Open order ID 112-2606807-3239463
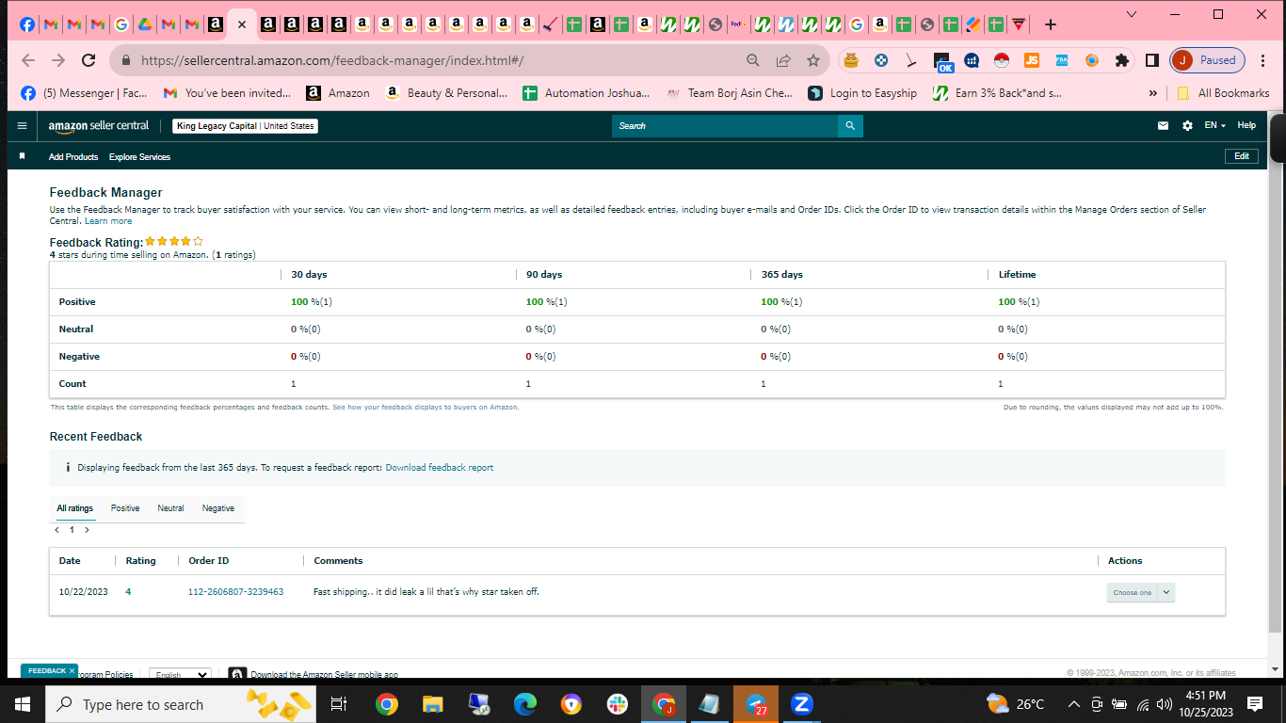Image resolution: width=1286 pixels, height=723 pixels. click(x=235, y=592)
